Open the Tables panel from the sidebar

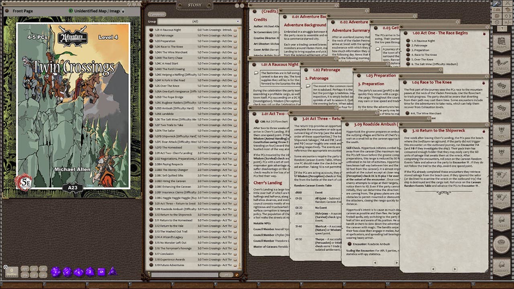(x=502, y=64)
